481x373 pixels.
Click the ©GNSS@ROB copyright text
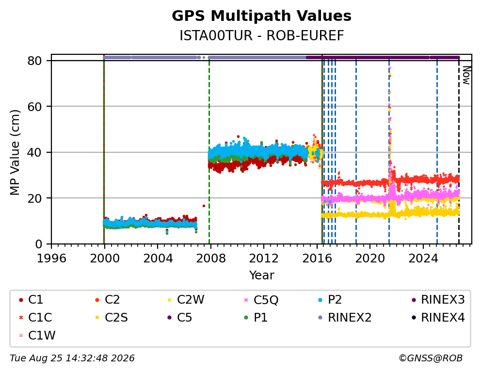(x=431, y=358)
